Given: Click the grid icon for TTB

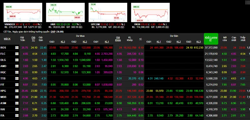Looking at the screenshot, I should (17, 79).
